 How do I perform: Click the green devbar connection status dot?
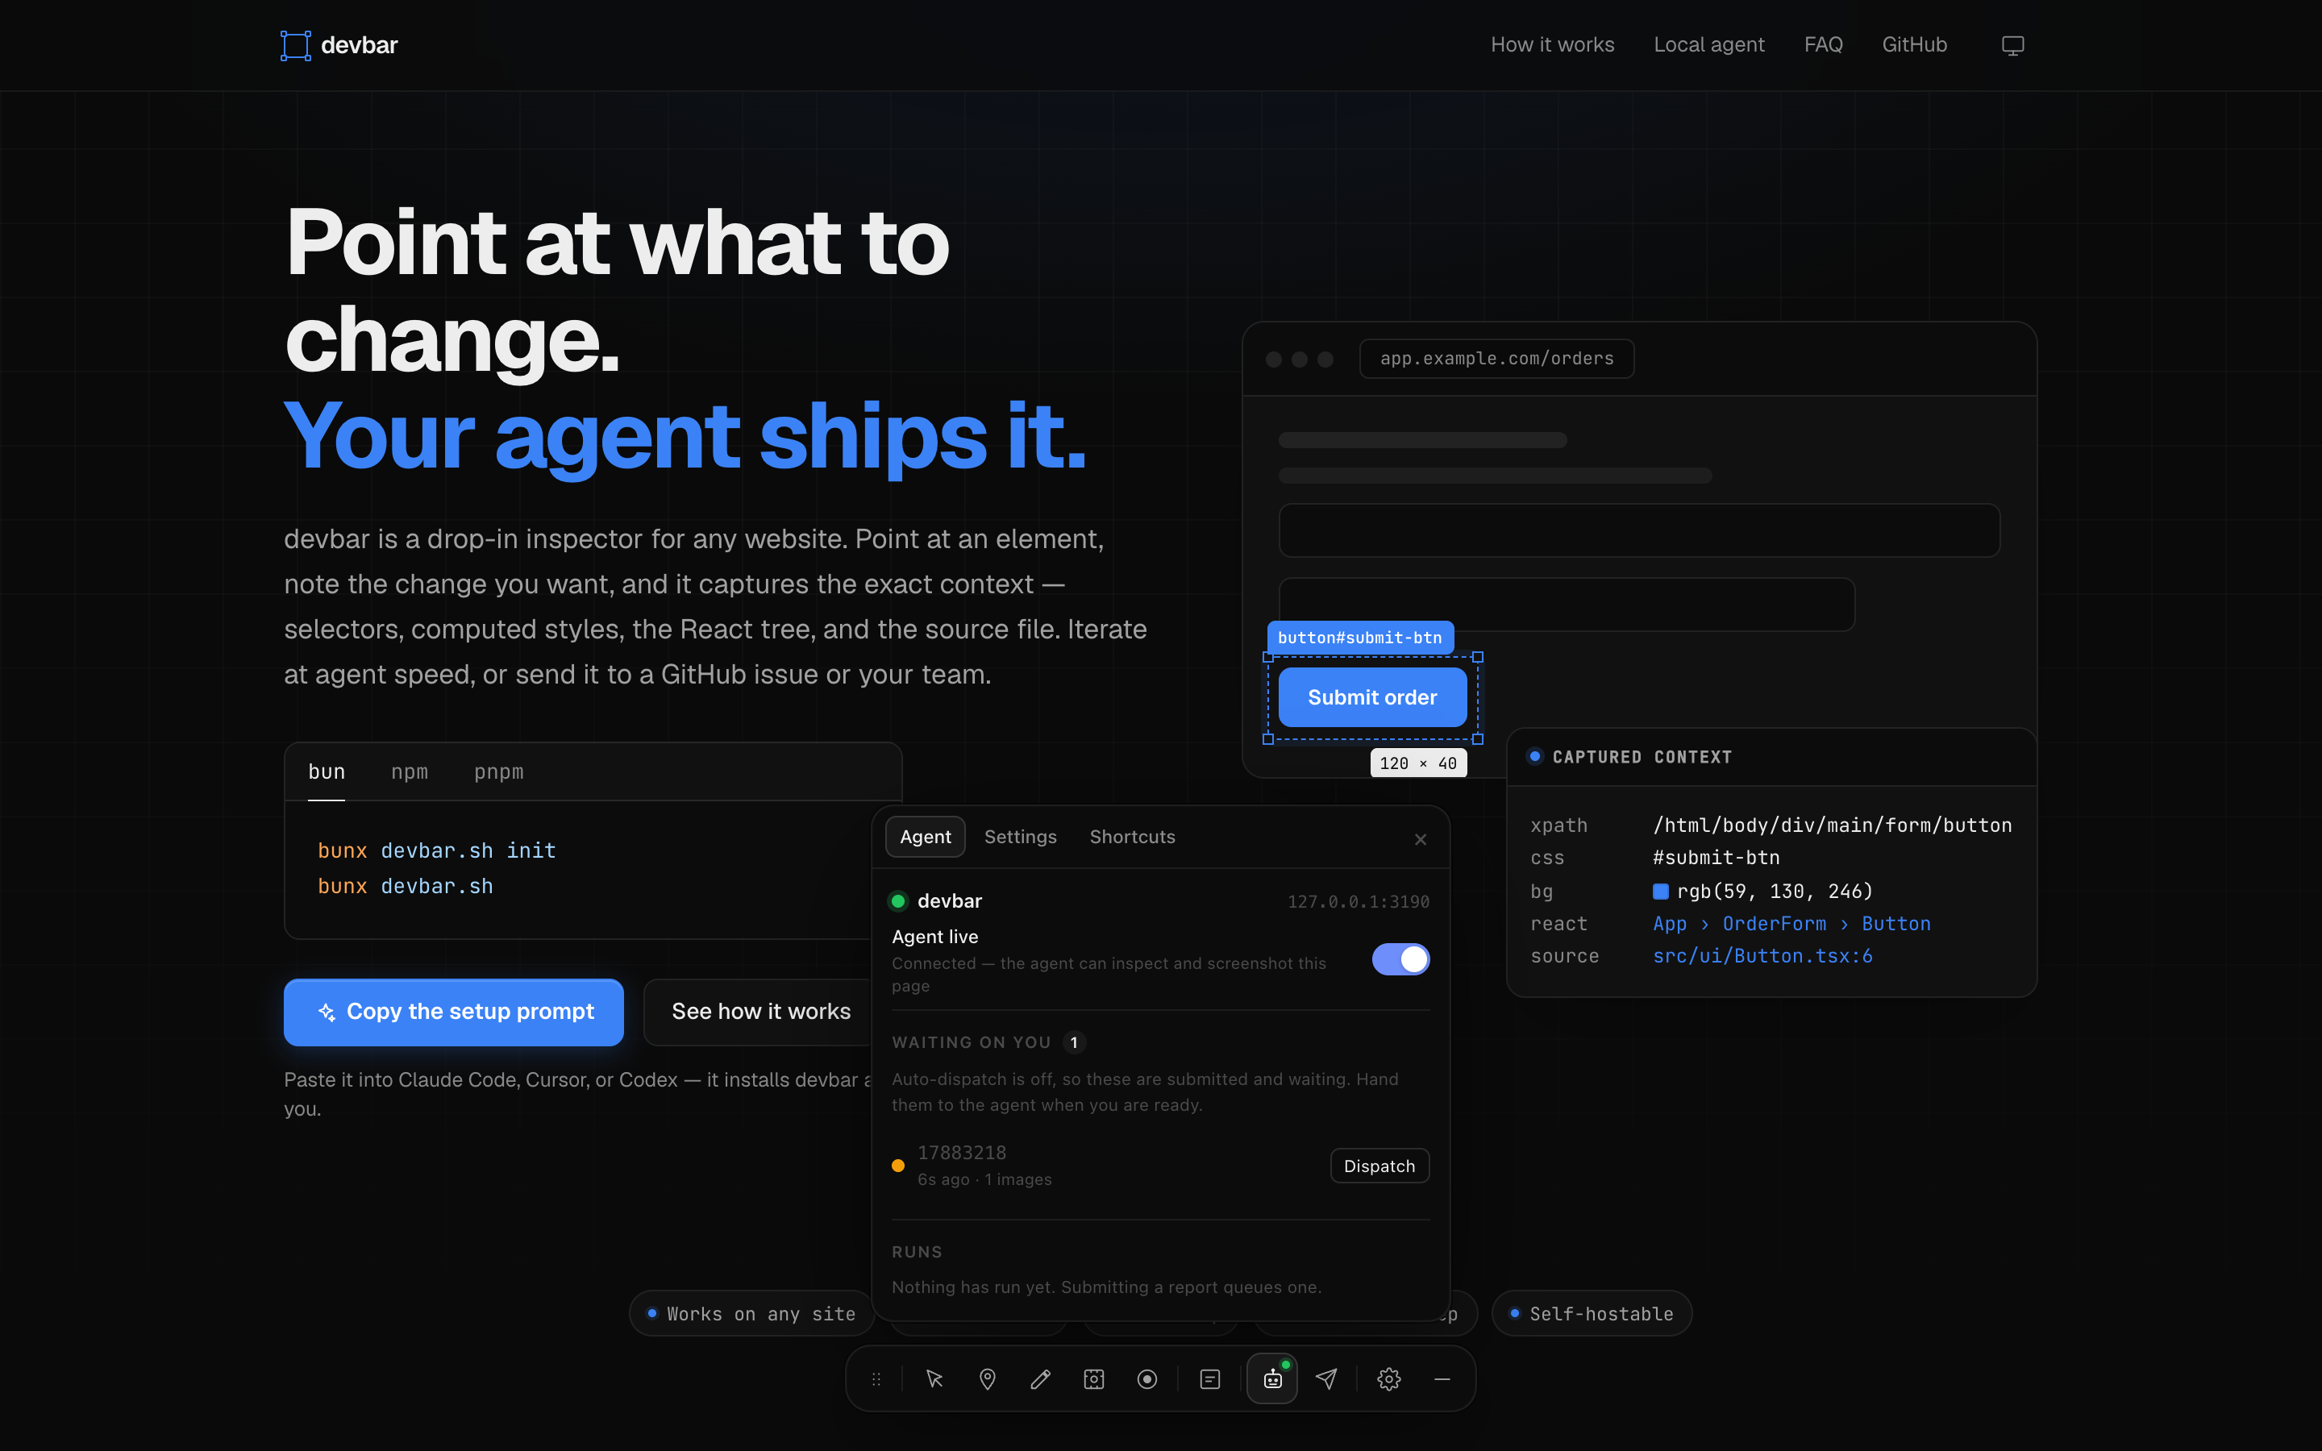click(x=898, y=901)
